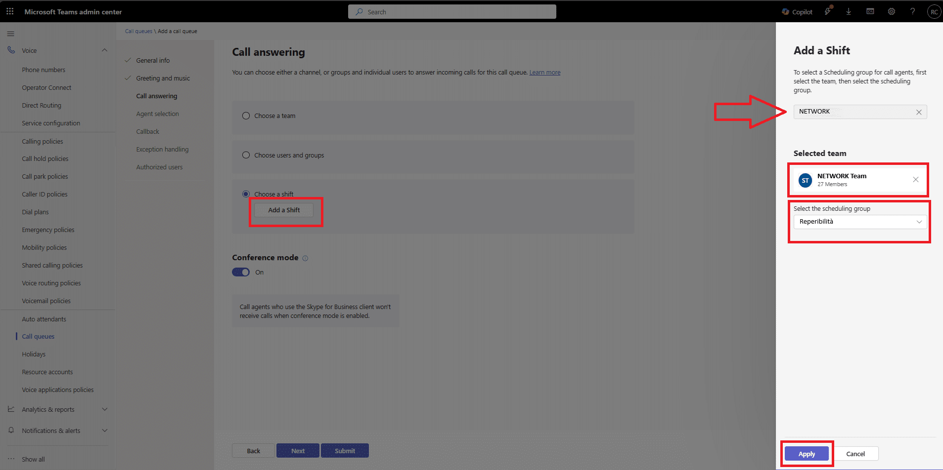Viewport: 943px width, 470px height.
Task: Collapse the hamburger navigation menu
Action: tap(11, 34)
